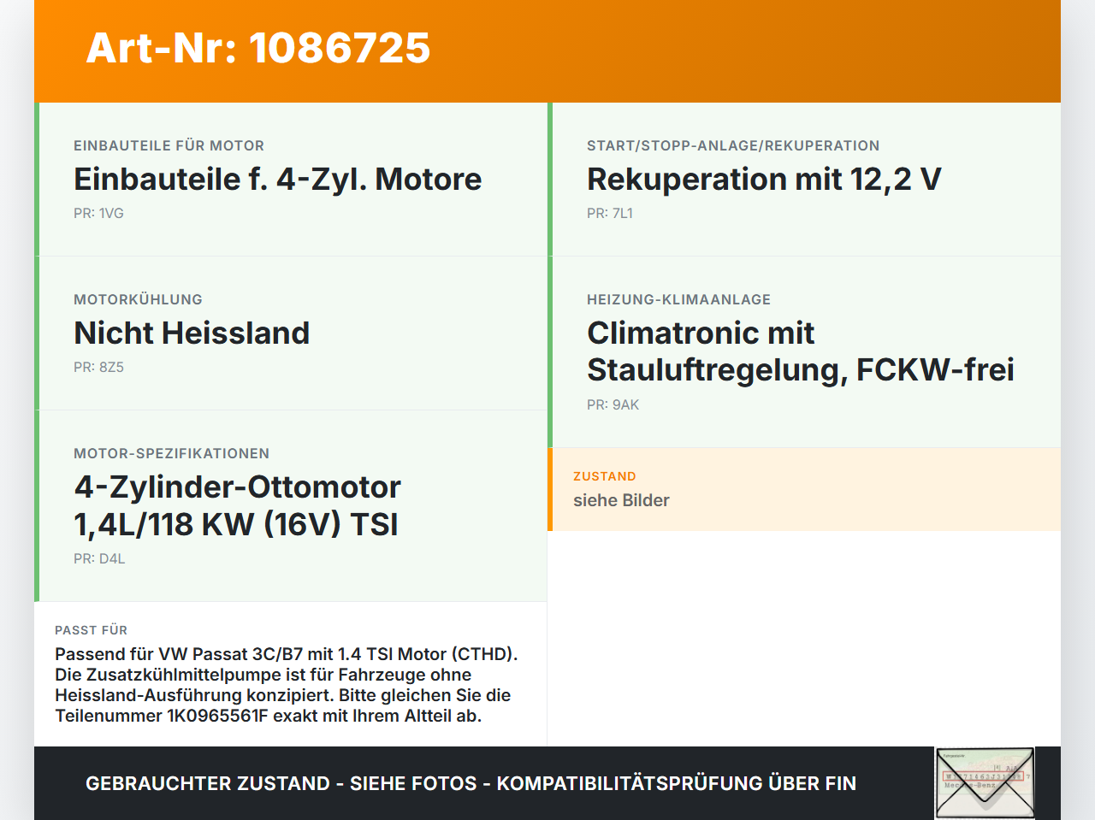
Task: Click the 'PR: 9AK' code
Action: coord(613,405)
